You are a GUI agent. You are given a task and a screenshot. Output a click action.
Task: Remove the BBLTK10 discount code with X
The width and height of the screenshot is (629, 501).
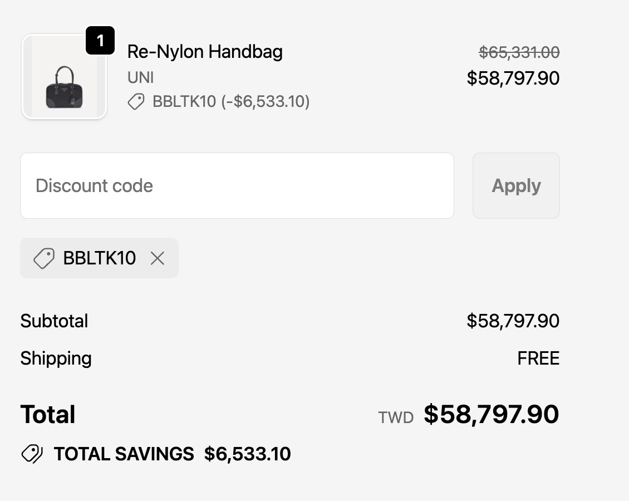[x=158, y=258]
